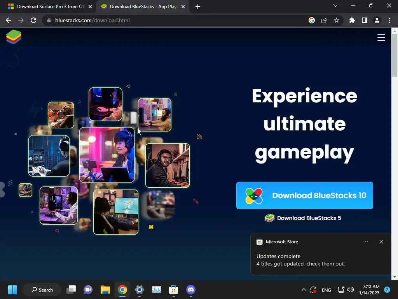Screen dimensions: 398x299
Task: Open Task View on the taskbar
Action: 71,290
